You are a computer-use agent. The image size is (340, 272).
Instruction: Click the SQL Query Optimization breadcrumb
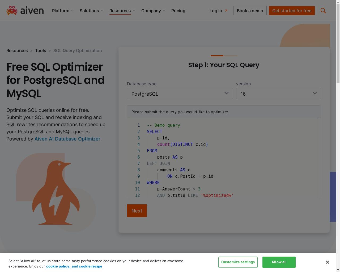point(78,50)
